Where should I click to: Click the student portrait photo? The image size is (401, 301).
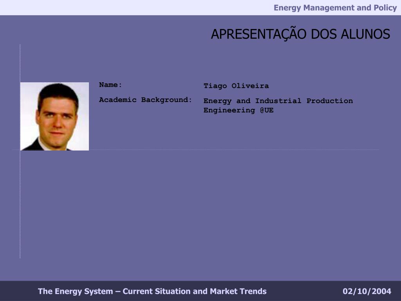click(54, 116)
